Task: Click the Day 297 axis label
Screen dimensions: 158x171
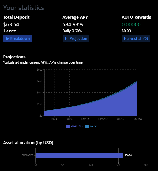Action: pos(120,119)
